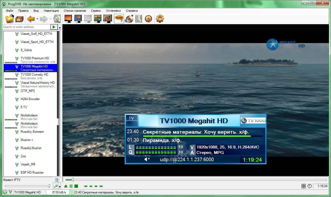Open the Навигация menu
Image resolution: width=331 pixels, height=197 pixels.
51,11
